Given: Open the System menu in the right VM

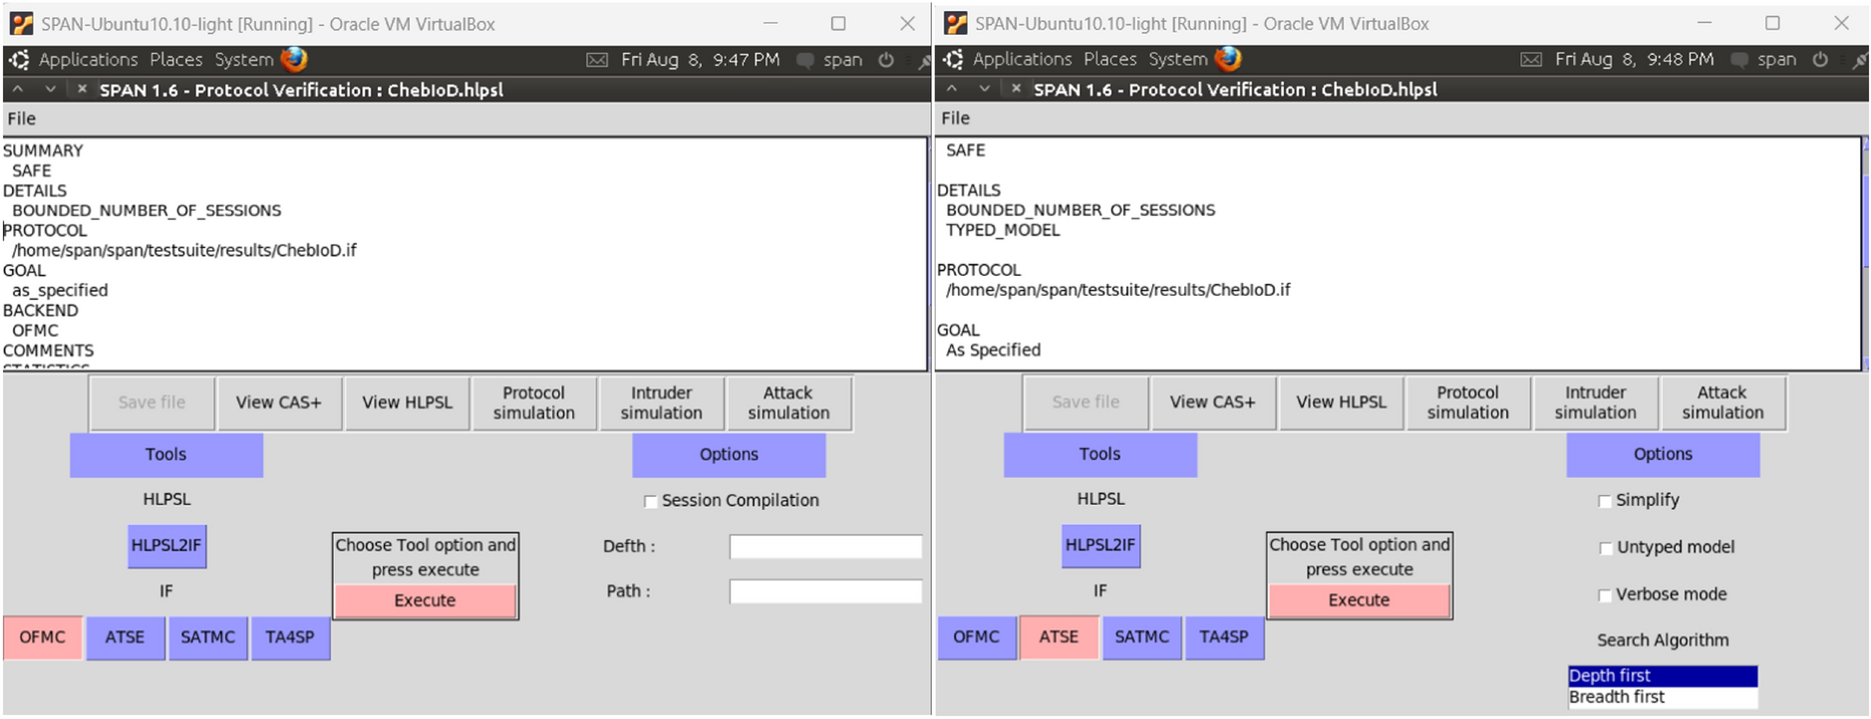Looking at the screenshot, I should click(1177, 60).
